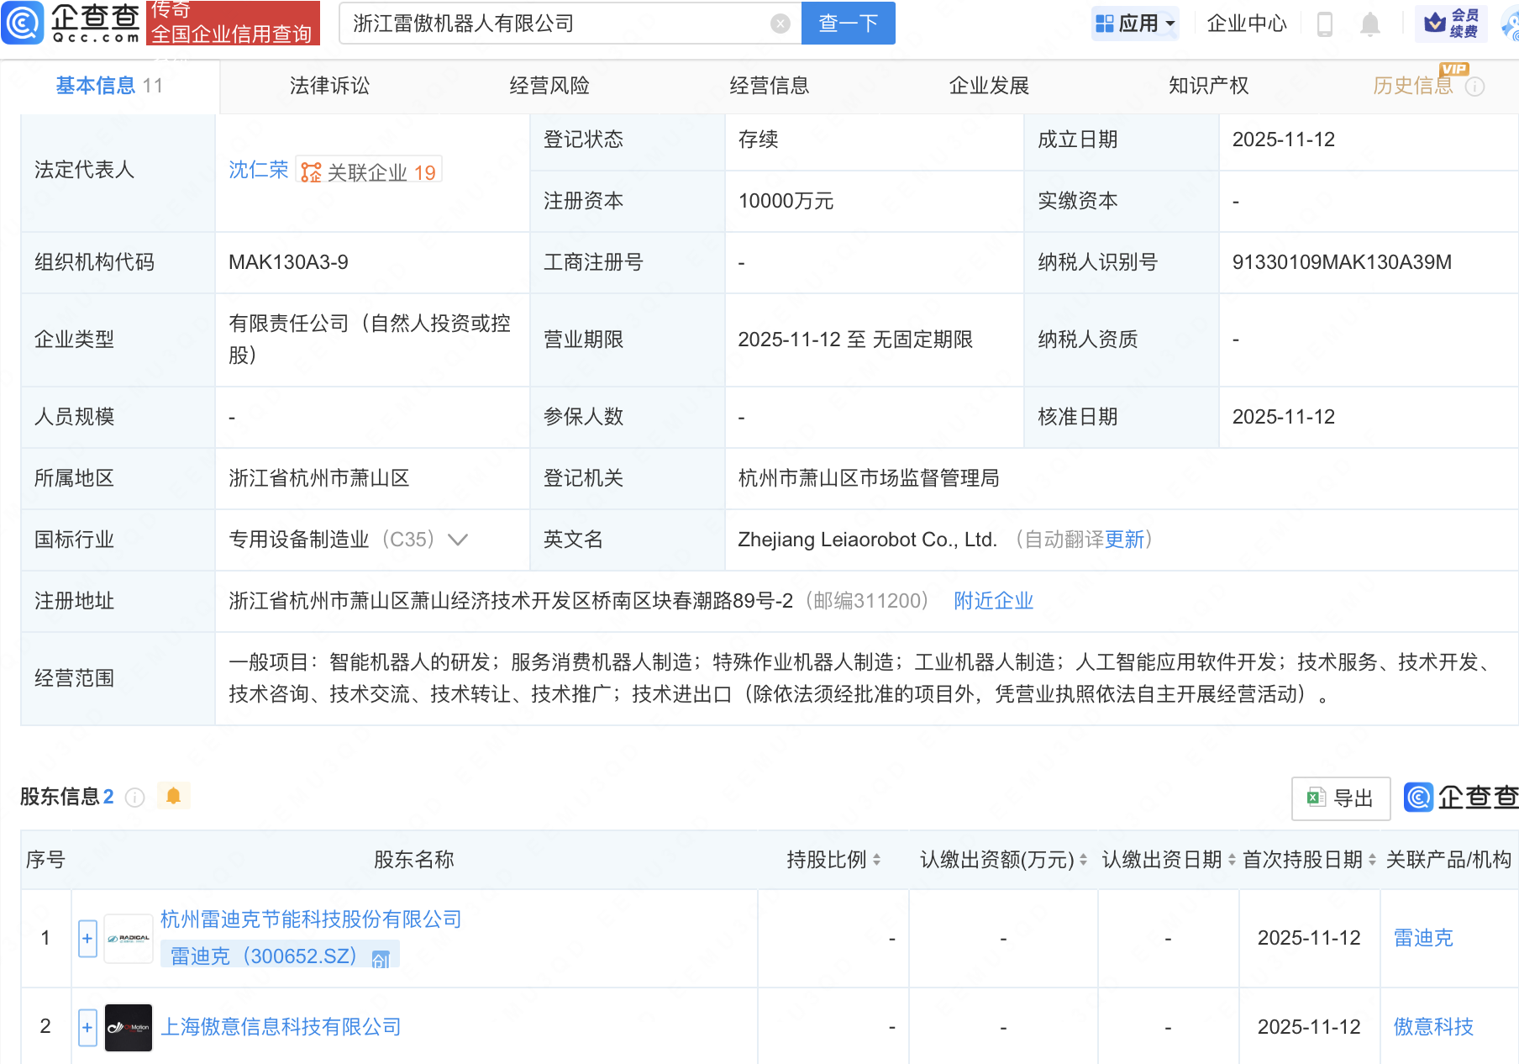This screenshot has width=1519, height=1064.
Task: Switch to the 法律诉讼 tab
Action: pyautogui.click(x=329, y=86)
